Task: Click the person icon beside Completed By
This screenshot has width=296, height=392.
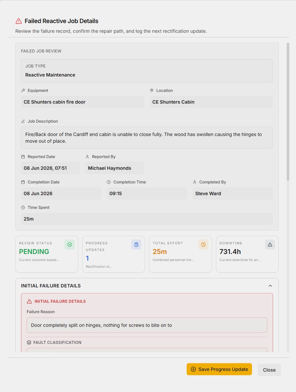Action: 195,182
